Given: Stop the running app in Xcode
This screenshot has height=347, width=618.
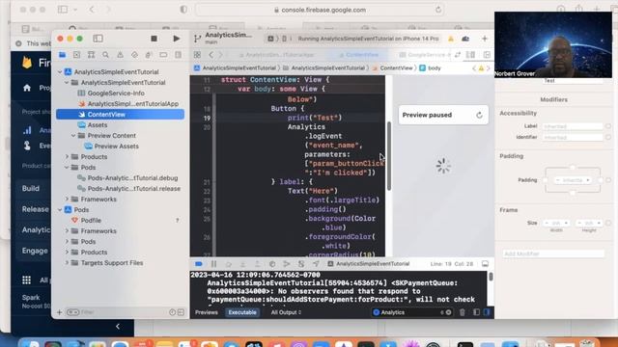Looking at the screenshot, I should [x=154, y=39].
